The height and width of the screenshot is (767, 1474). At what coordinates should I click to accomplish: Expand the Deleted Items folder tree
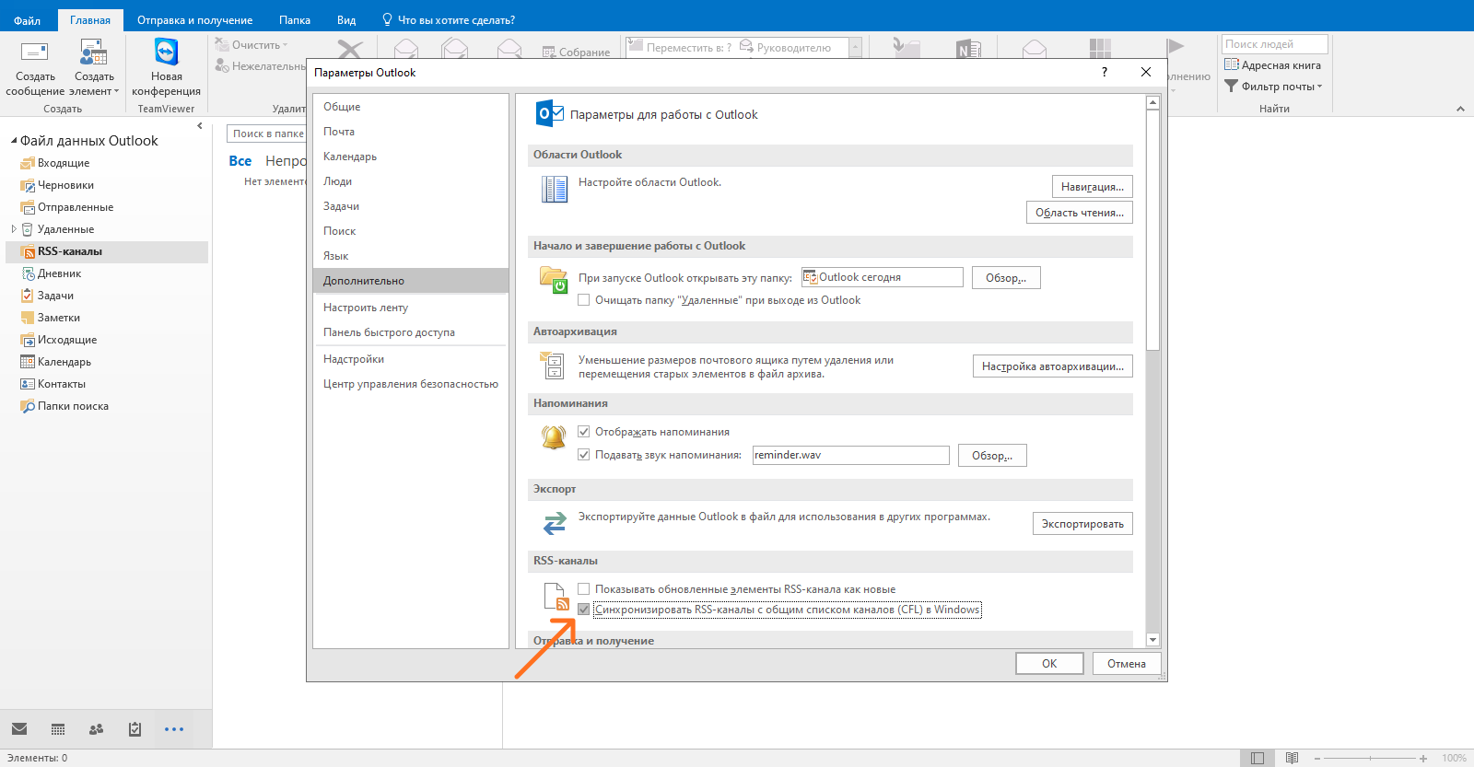(14, 229)
